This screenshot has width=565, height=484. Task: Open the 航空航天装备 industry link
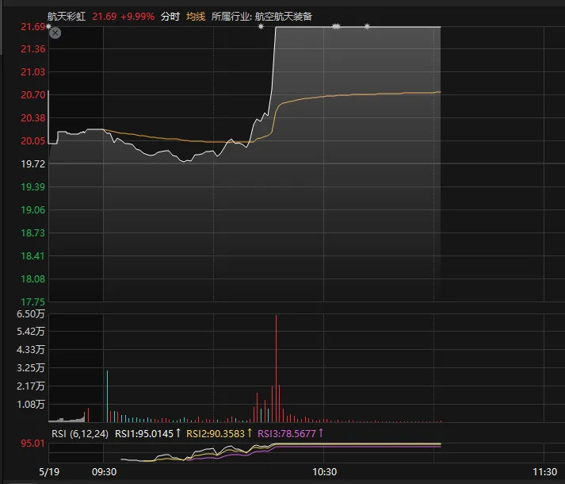click(284, 16)
